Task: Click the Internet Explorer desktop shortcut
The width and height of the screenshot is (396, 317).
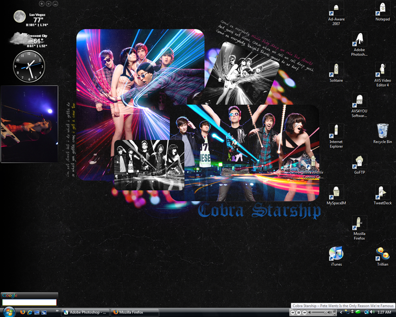Action: pyautogui.click(x=336, y=136)
